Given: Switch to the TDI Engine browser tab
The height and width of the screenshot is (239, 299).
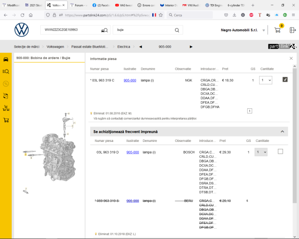Looking at the screenshot, I should [x=214, y=5].
